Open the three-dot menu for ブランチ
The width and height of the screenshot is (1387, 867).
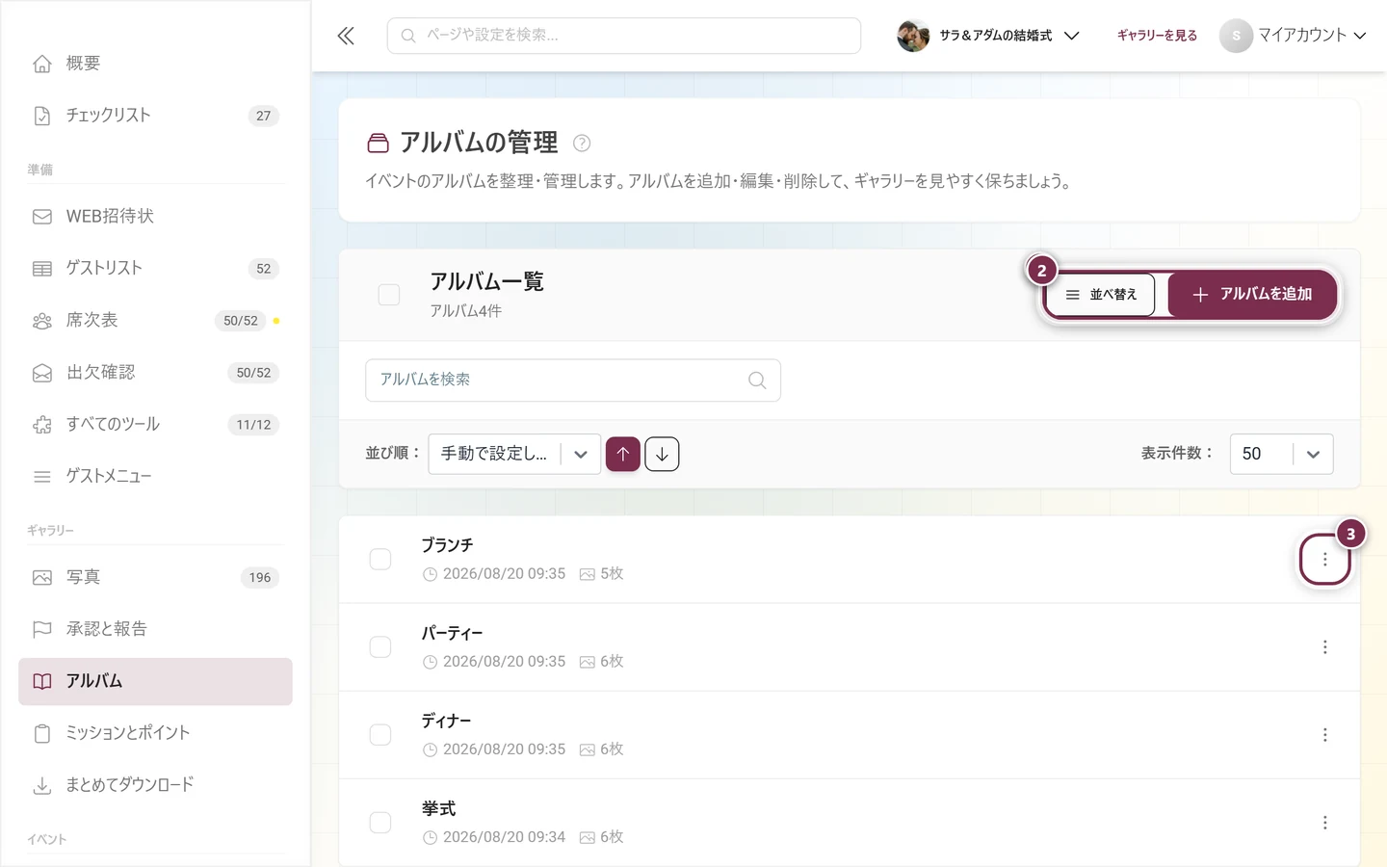1325,560
